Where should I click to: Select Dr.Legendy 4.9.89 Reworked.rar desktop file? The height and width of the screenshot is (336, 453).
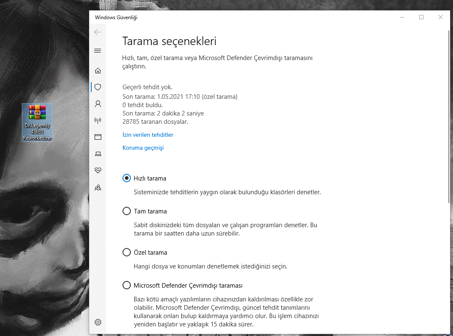[37, 122]
